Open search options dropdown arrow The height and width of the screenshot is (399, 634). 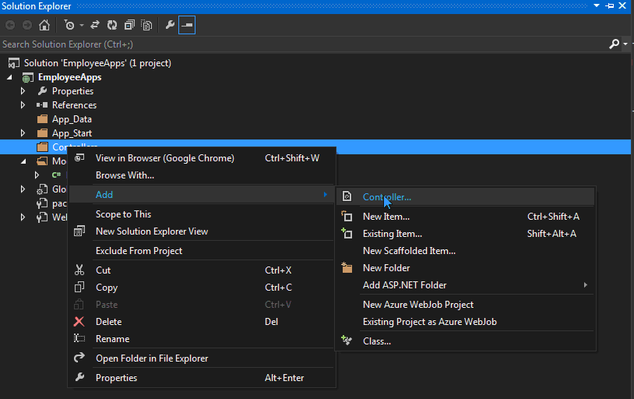[625, 44]
